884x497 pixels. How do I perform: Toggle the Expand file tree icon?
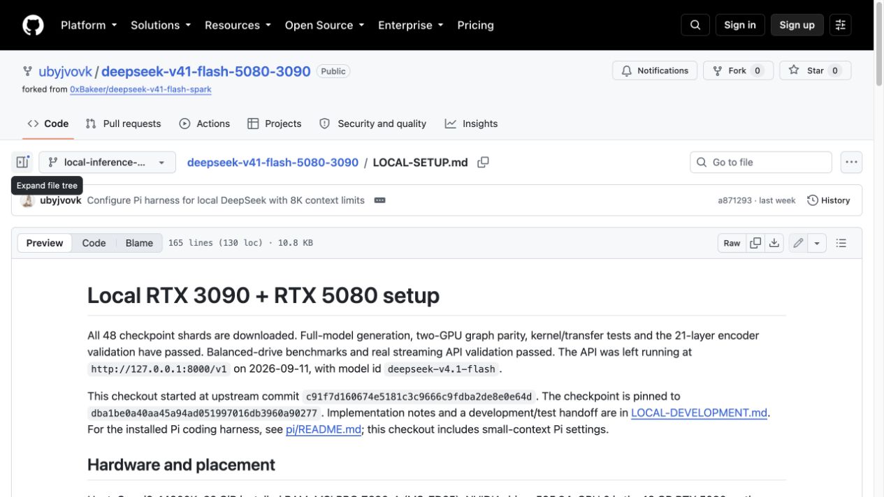[x=22, y=162]
